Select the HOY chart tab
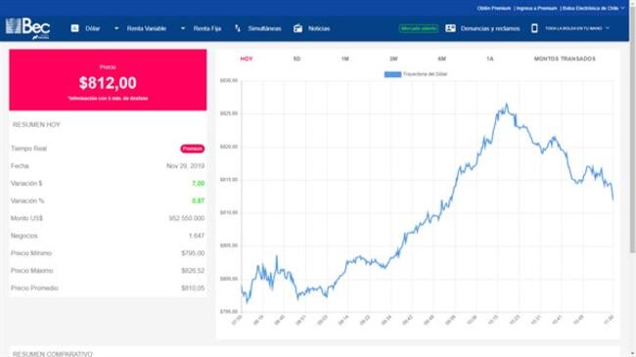The image size is (636, 357). coord(247,59)
